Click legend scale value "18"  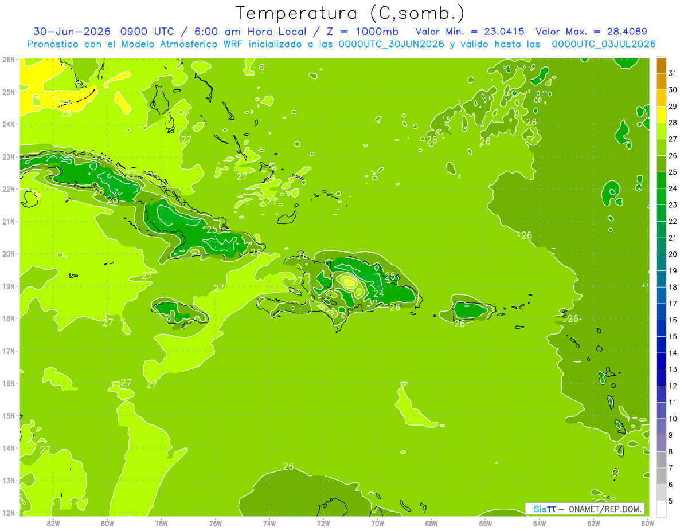[x=673, y=287]
